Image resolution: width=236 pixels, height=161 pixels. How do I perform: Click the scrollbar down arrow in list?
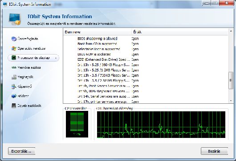(x=231, y=101)
